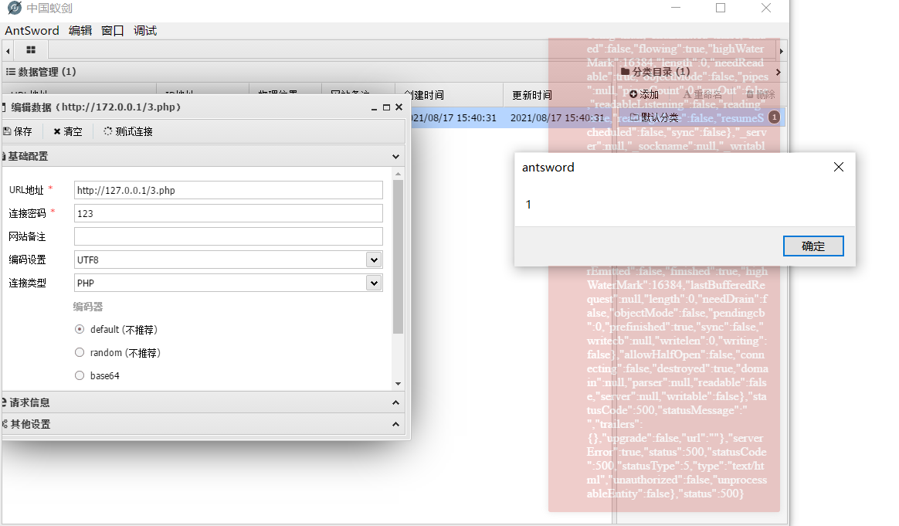This screenshot has width=899, height=526.
Task: Open the AntSword menu
Action: (x=32, y=31)
